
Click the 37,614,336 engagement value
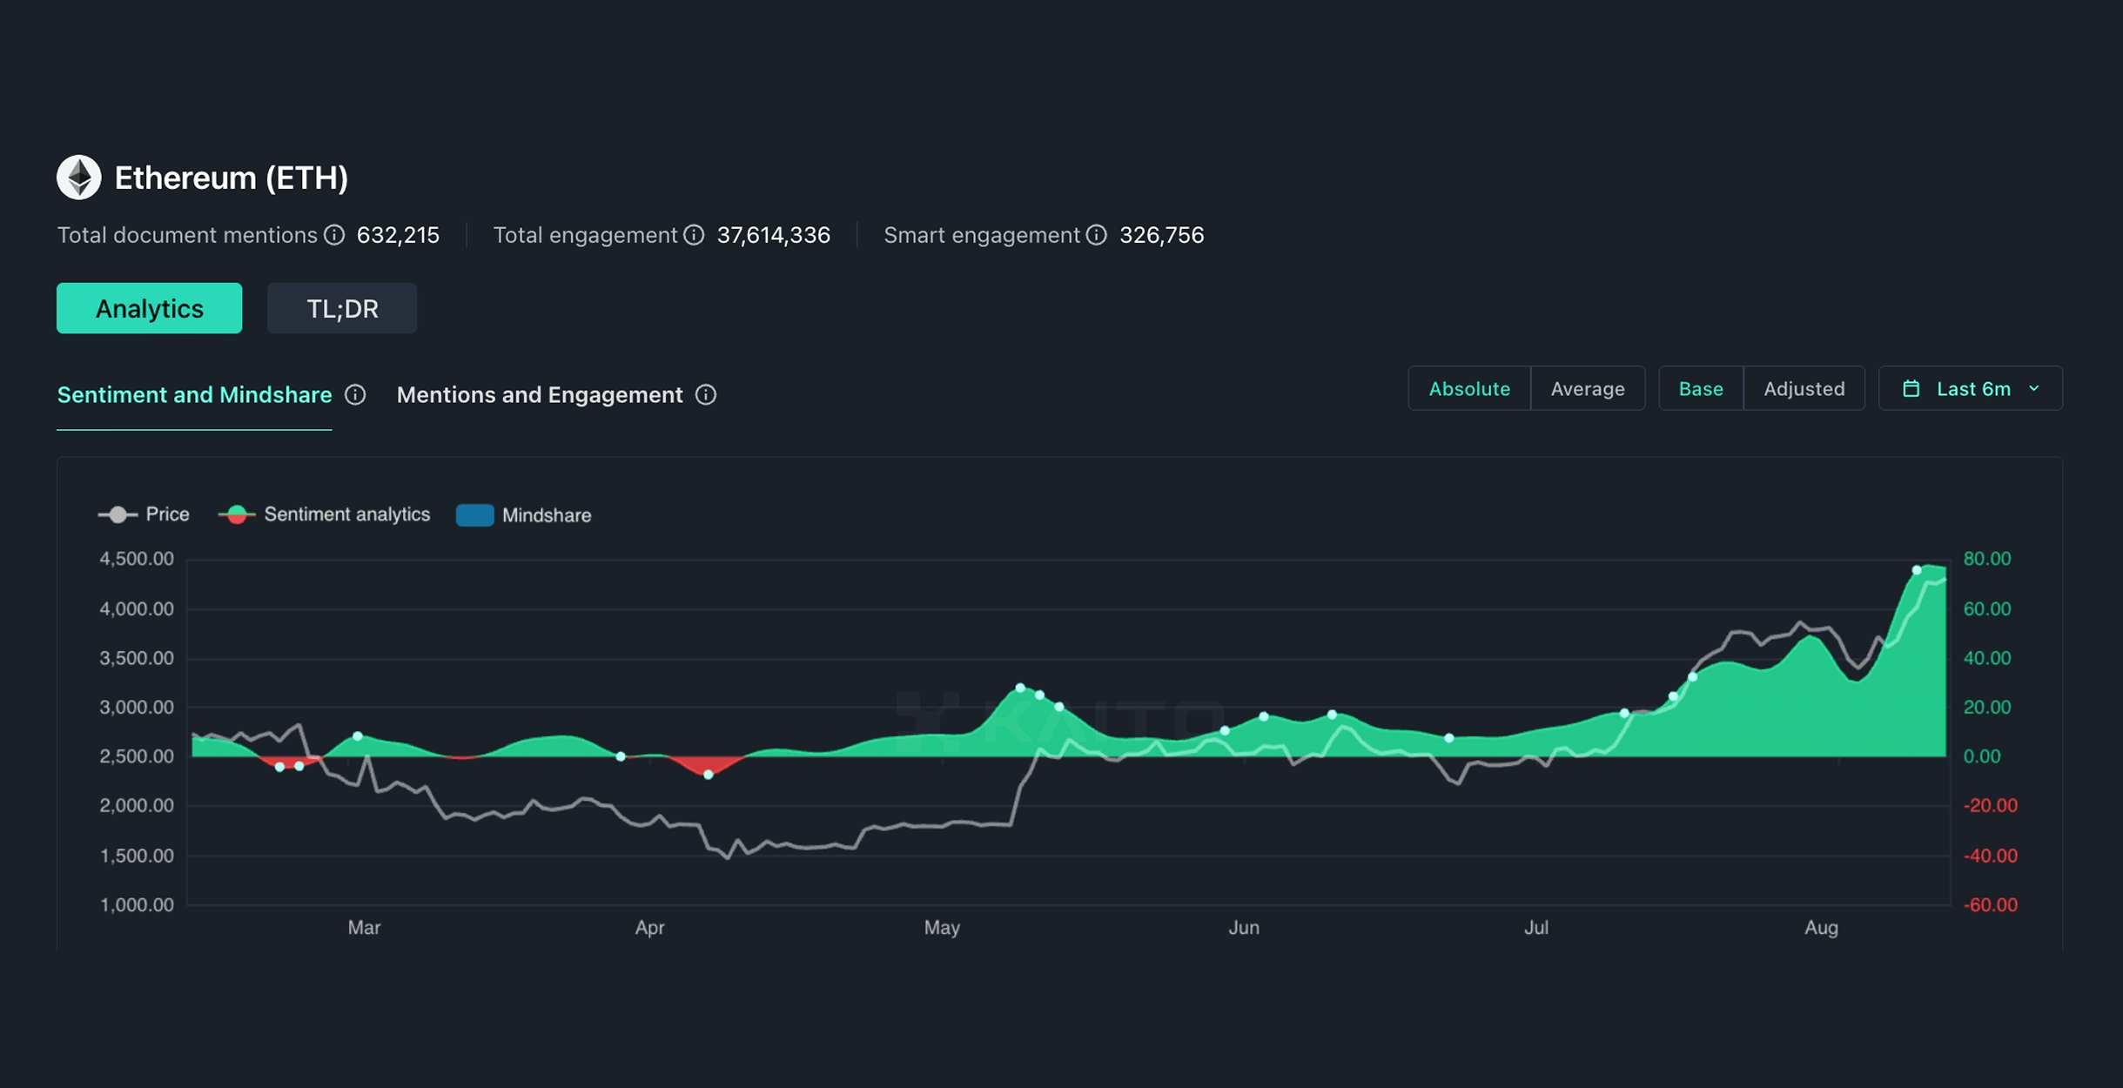(773, 235)
